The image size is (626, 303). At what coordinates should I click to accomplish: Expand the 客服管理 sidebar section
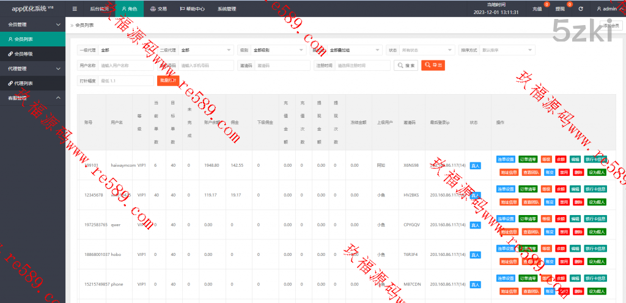pyautogui.click(x=32, y=98)
